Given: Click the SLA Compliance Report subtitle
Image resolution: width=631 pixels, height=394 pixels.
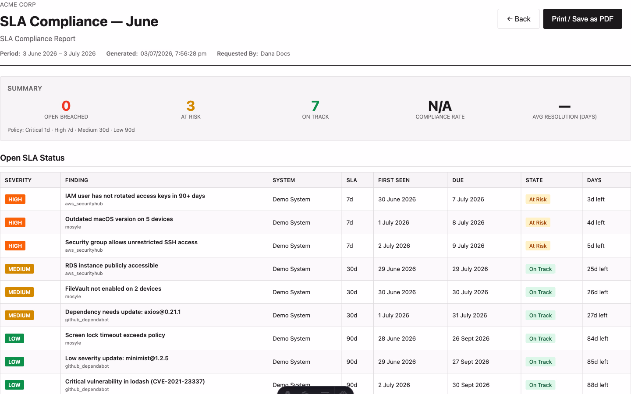Looking at the screenshot, I should 38,39.
